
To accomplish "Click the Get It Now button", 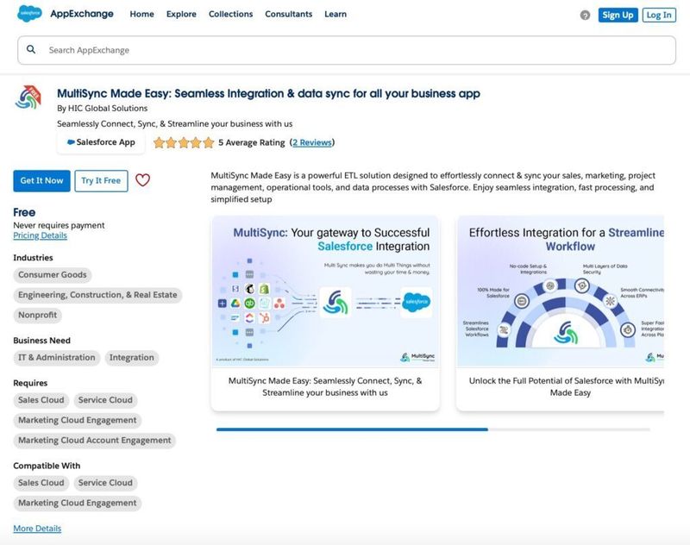I will click(41, 181).
